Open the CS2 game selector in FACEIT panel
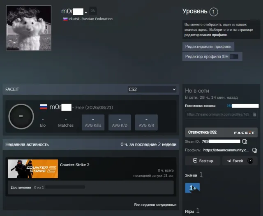The image size is (263, 216). point(152,89)
